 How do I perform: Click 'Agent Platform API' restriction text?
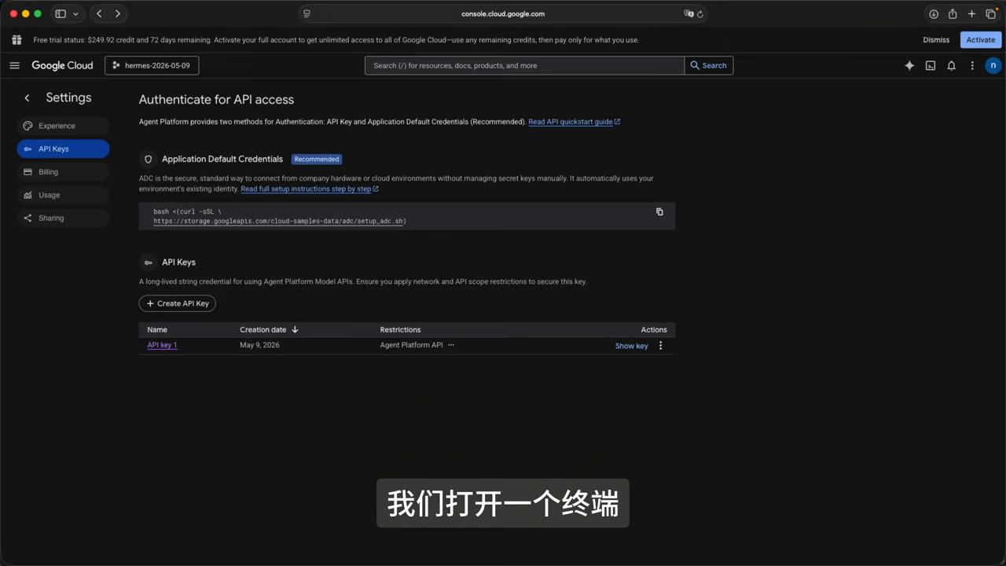[411, 345]
